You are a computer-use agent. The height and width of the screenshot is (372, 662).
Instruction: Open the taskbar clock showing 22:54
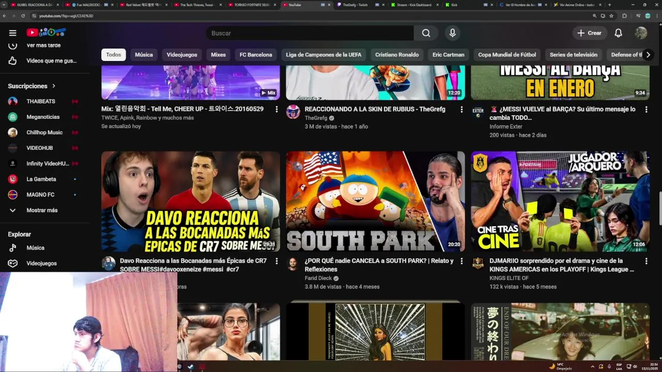coord(650,366)
